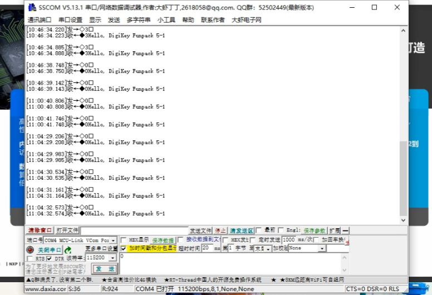Uncheck the DTR checkbox
This screenshot has width=432, height=295.
pyautogui.click(x=49, y=258)
